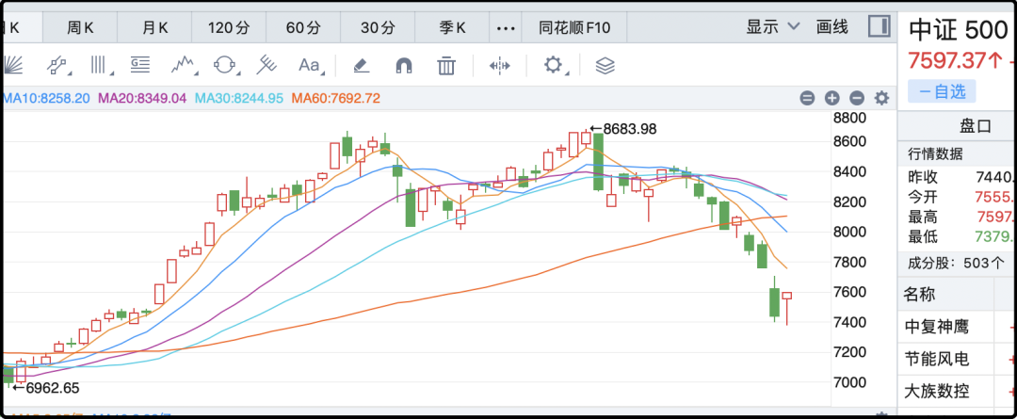Toggle the right side panel layout icon

(x=879, y=26)
